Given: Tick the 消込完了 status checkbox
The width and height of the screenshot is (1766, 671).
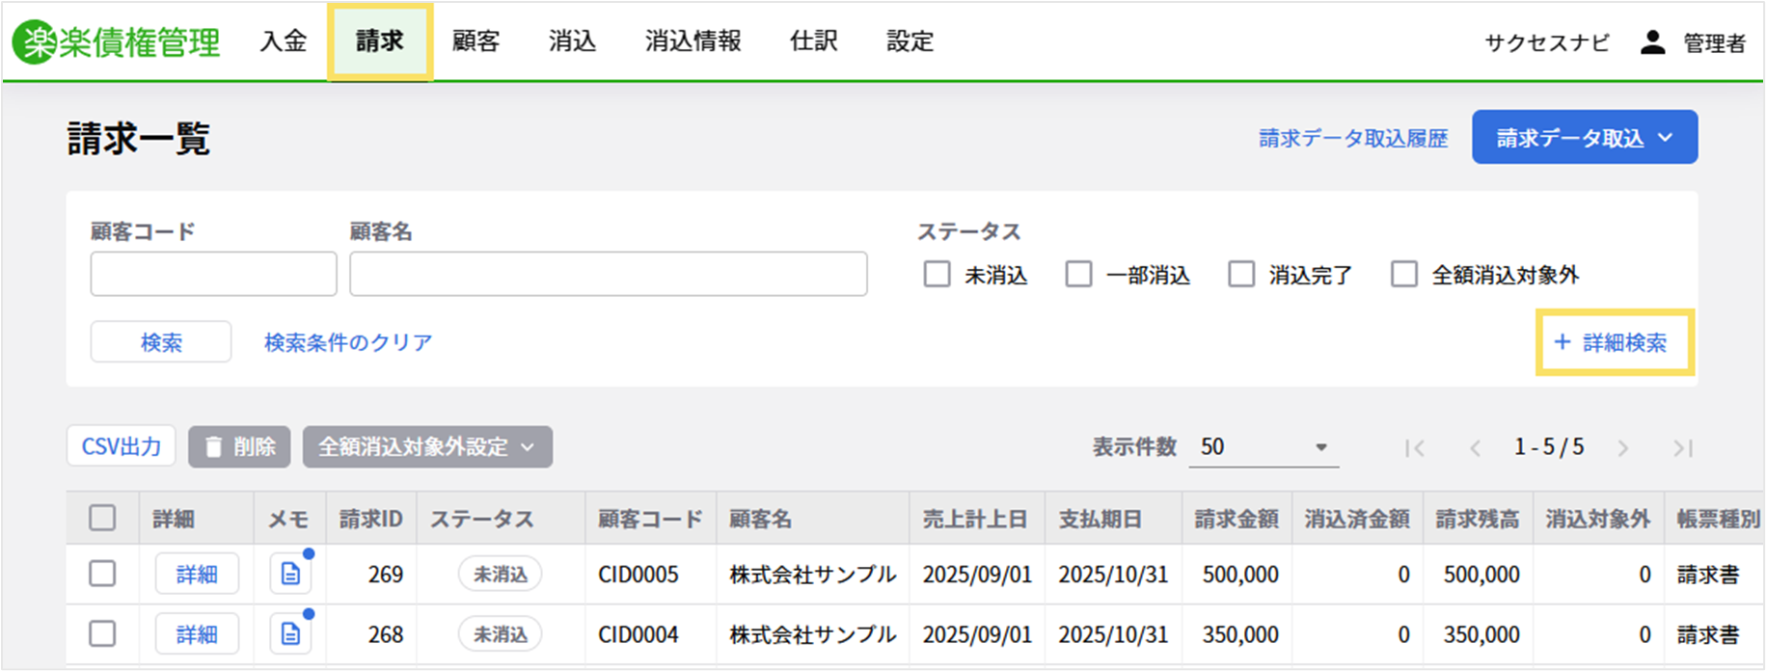Looking at the screenshot, I should (1241, 275).
